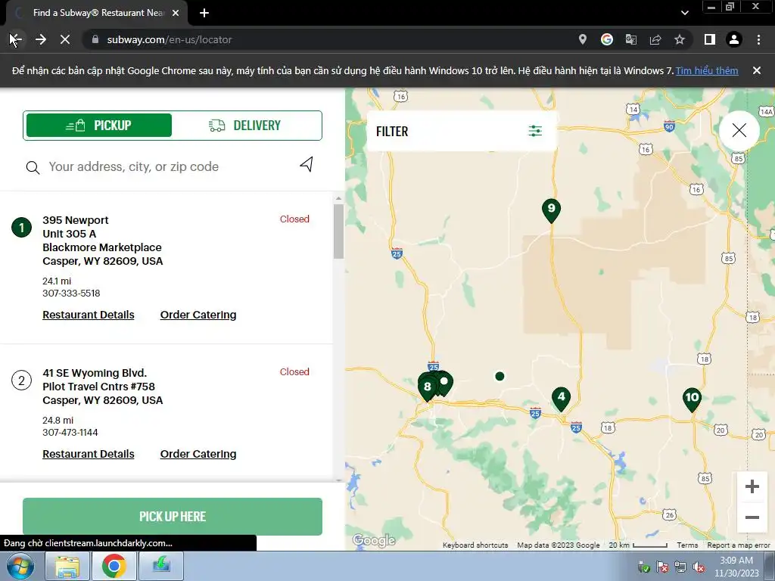Close the Find a Subway Restaurant tab
The width and height of the screenshot is (775, 581).
[x=176, y=13]
